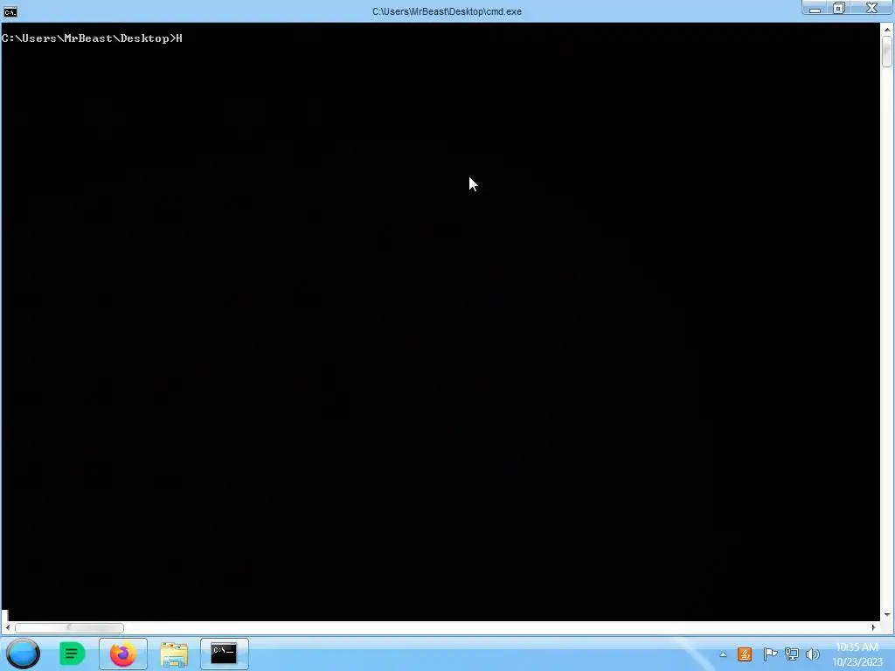
Task: Click the prompt text C:\Users\MrBeast\Desktop>H
Action: [x=92, y=38]
